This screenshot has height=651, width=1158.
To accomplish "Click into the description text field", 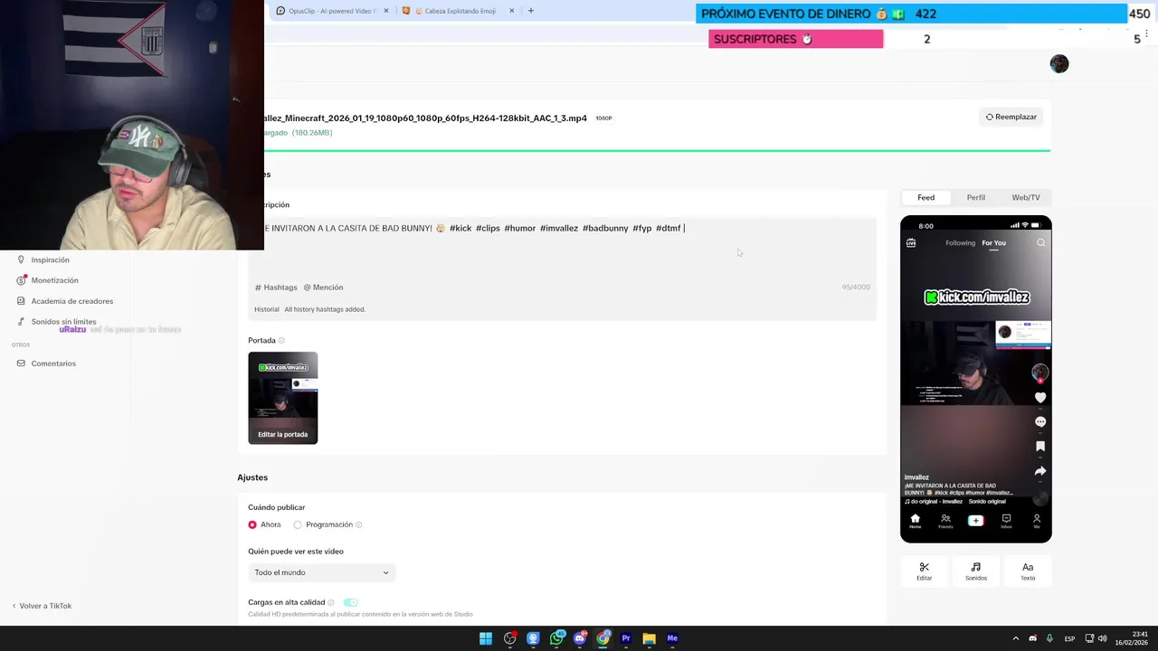I will pos(561,247).
